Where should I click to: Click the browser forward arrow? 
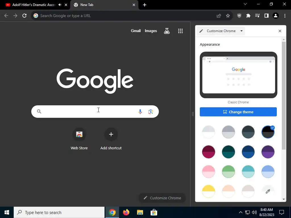(x=15, y=16)
